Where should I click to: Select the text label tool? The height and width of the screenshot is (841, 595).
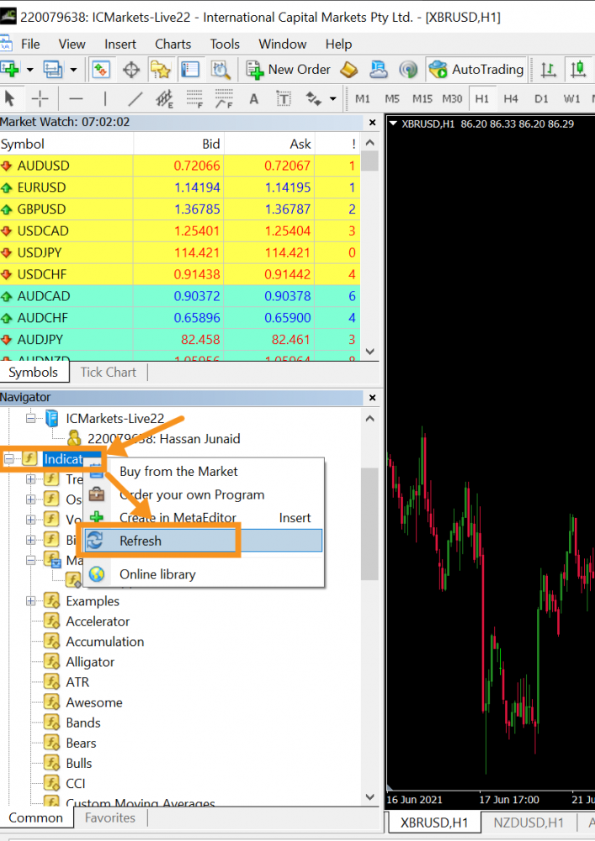pyautogui.click(x=253, y=98)
